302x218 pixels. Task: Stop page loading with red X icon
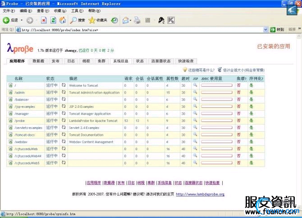[44, 20]
